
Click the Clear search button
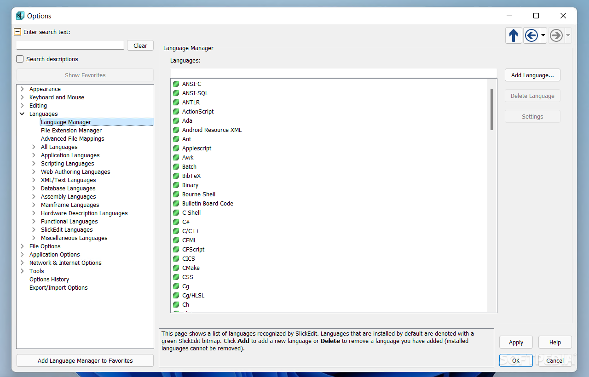coord(140,46)
